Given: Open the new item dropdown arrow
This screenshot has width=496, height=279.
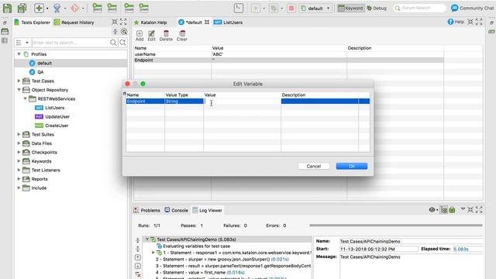Looking at the screenshot, I should 47,9.
